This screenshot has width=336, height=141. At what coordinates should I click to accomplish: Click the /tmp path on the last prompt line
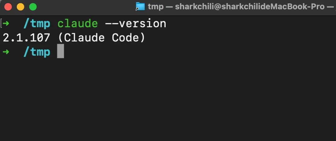click(37, 52)
